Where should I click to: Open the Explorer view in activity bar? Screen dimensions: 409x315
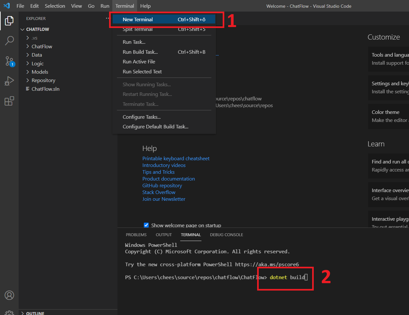[x=9, y=21]
